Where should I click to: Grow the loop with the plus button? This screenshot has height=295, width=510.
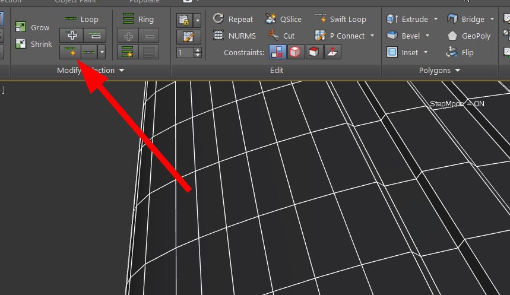(x=72, y=36)
